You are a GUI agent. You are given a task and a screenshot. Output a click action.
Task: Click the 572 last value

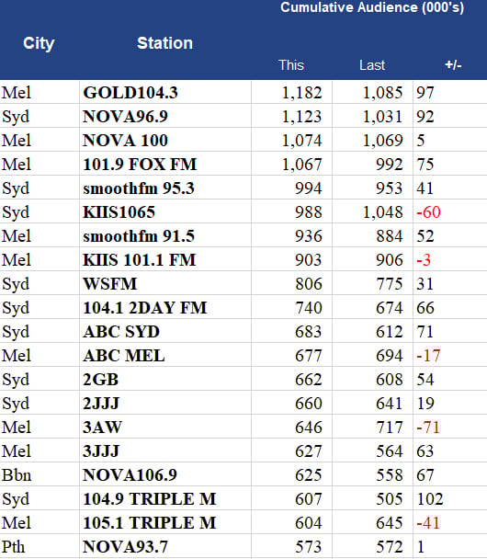pos(390,546)
